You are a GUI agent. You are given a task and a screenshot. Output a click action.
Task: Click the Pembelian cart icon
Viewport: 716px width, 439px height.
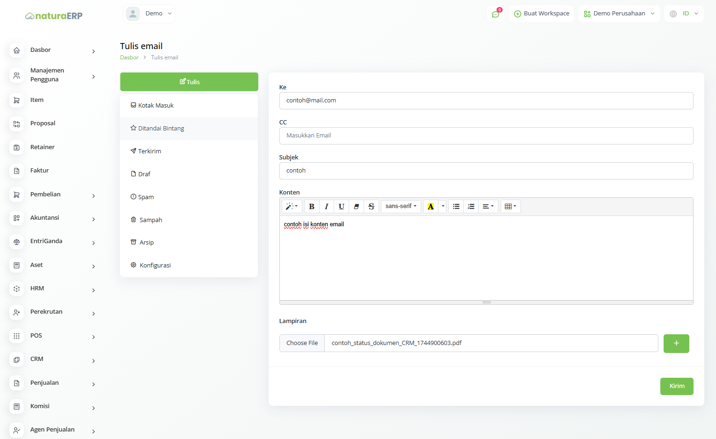coord(17,194)
